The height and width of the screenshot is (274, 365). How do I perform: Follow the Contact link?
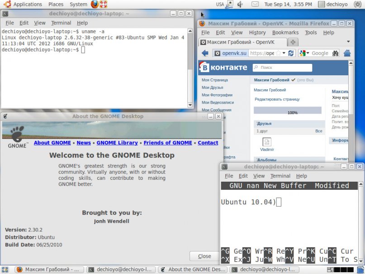(208, 143)
